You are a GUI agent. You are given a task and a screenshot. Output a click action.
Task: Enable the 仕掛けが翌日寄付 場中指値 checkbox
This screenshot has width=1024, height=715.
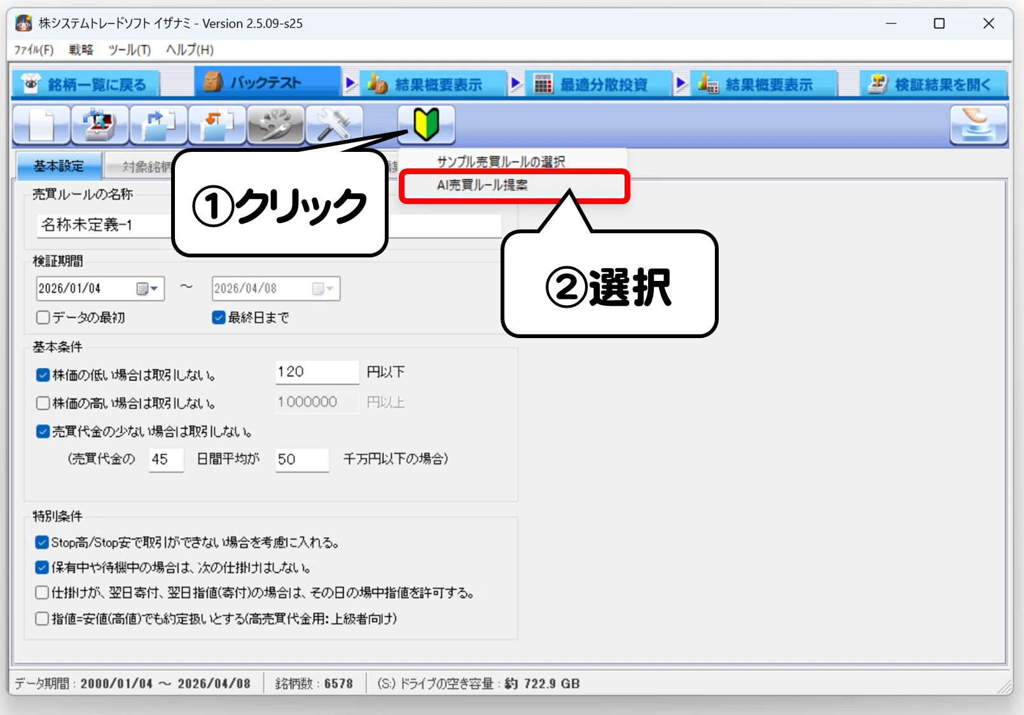click(42, 593)
